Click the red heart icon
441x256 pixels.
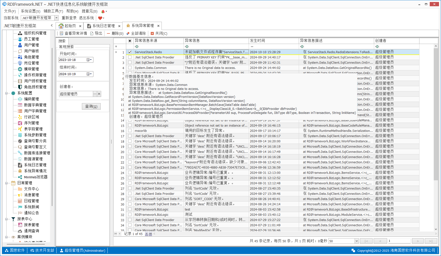pos(100,18)
